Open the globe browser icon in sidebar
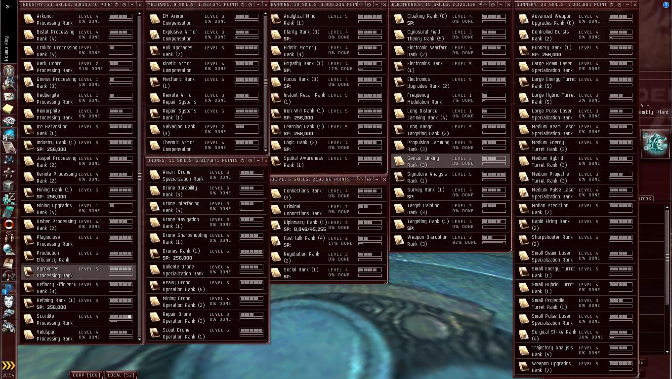Image resolution: width=672 pixels, height=379 pixels. pos(8,250)
